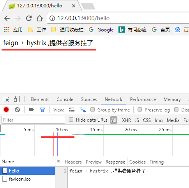Filter requests by Img
Viewport: 189px width, 188px height.
[x=159, y=120]
